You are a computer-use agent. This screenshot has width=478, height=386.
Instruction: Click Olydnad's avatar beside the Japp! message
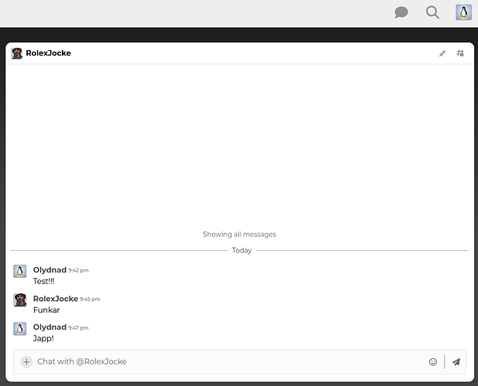tap(20, 329)
